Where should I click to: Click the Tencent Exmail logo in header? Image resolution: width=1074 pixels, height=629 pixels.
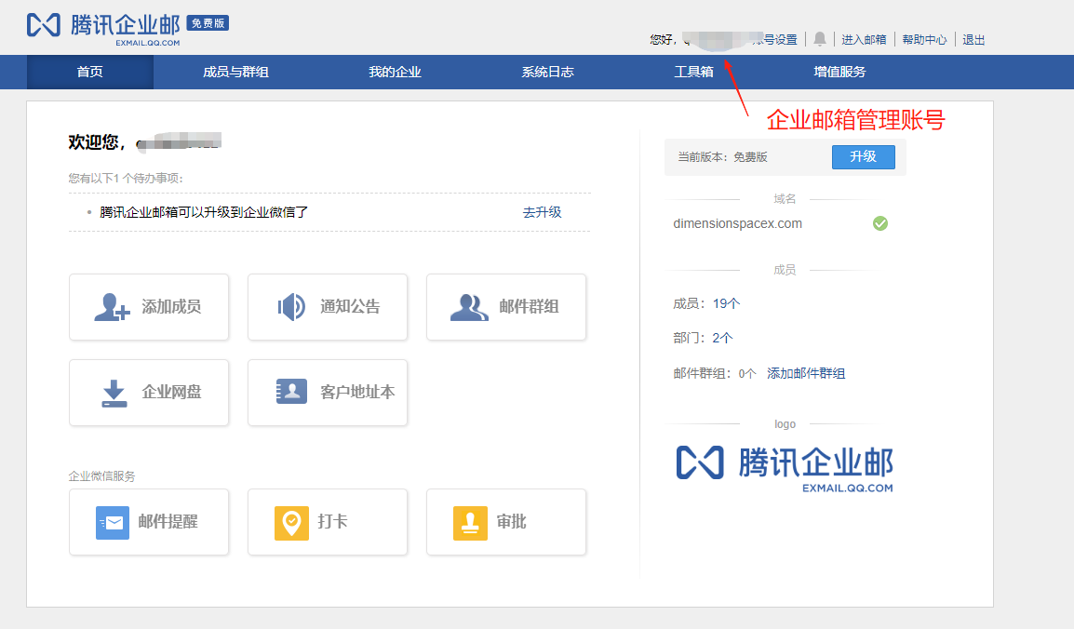pyautogui.click(x=103, y=29)
